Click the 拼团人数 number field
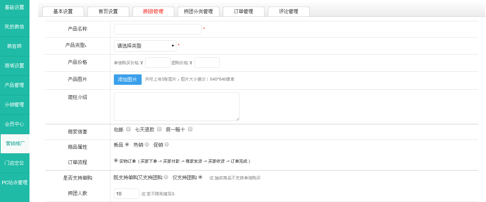This screenshot has width=486, height=202. pos(126,194)
